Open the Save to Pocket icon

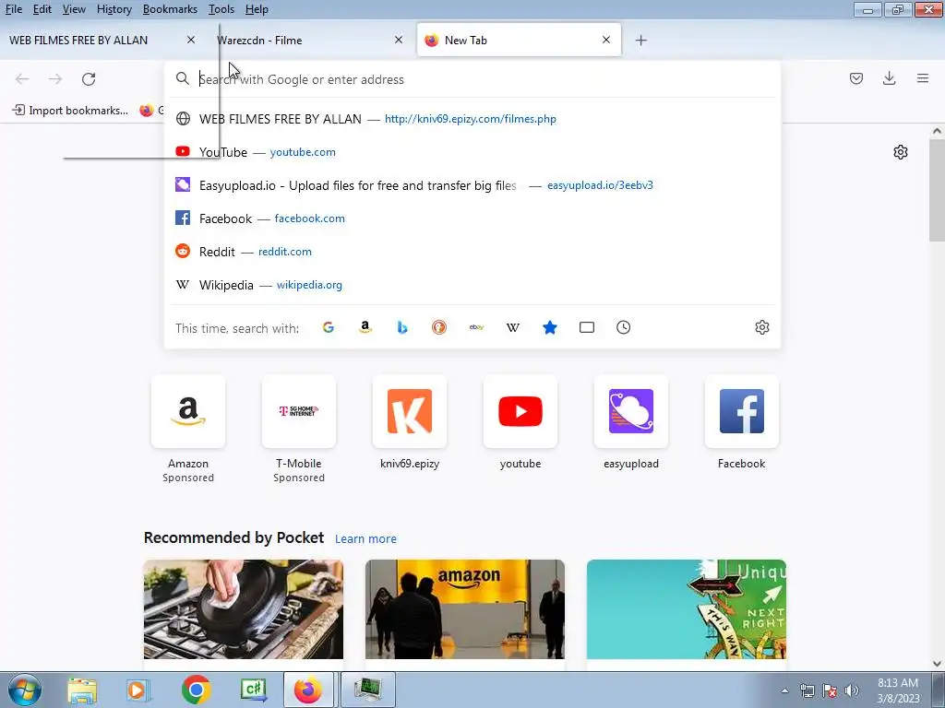pyautogui.click(x=855, y=78)
